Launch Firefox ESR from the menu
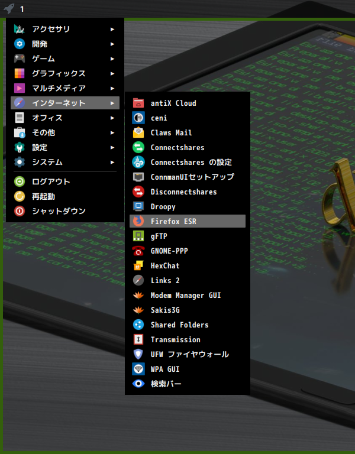 point(188,221)
